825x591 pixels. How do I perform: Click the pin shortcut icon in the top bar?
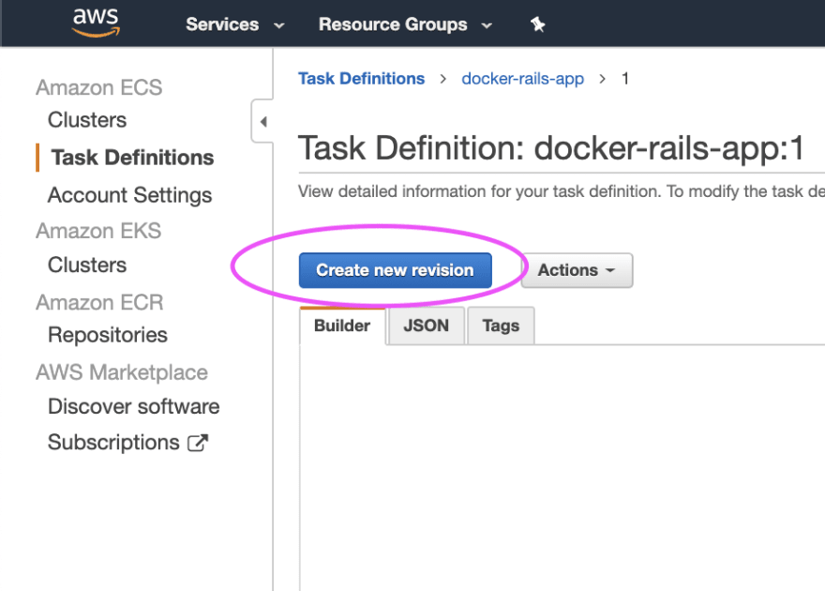[537, 24]
